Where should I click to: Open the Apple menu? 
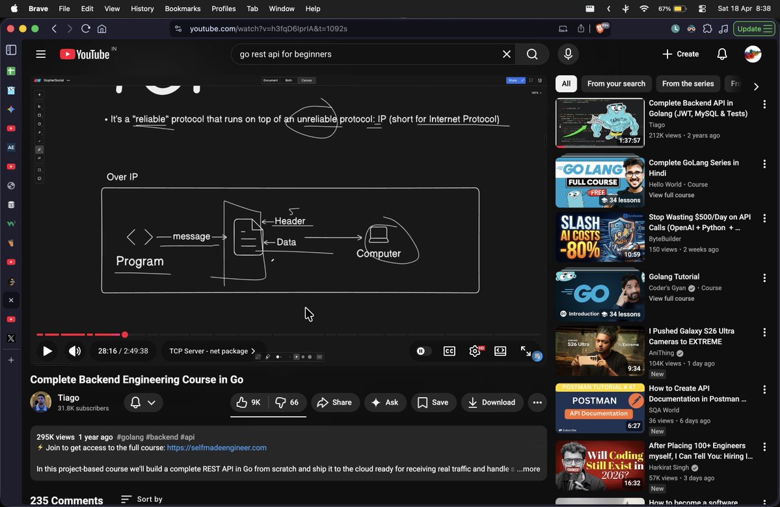click(14, 8)
